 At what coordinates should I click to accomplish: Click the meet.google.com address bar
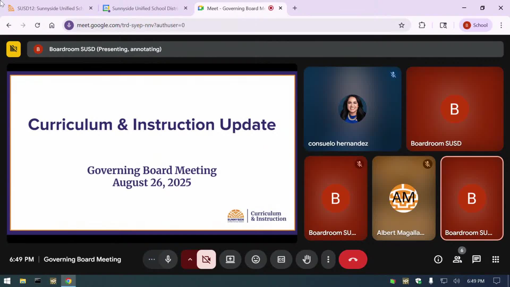(234, 25)
